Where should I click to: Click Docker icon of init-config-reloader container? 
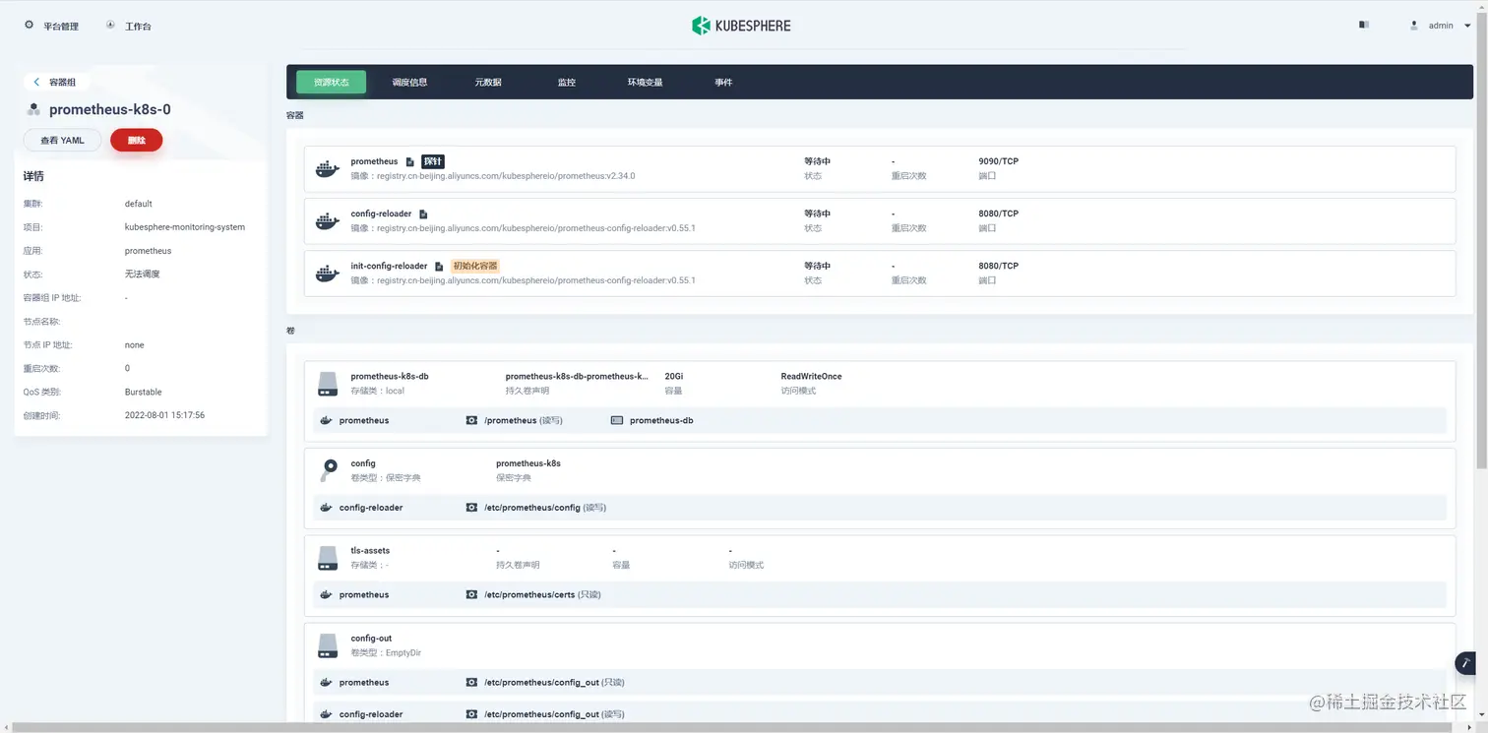pos(328,274)
